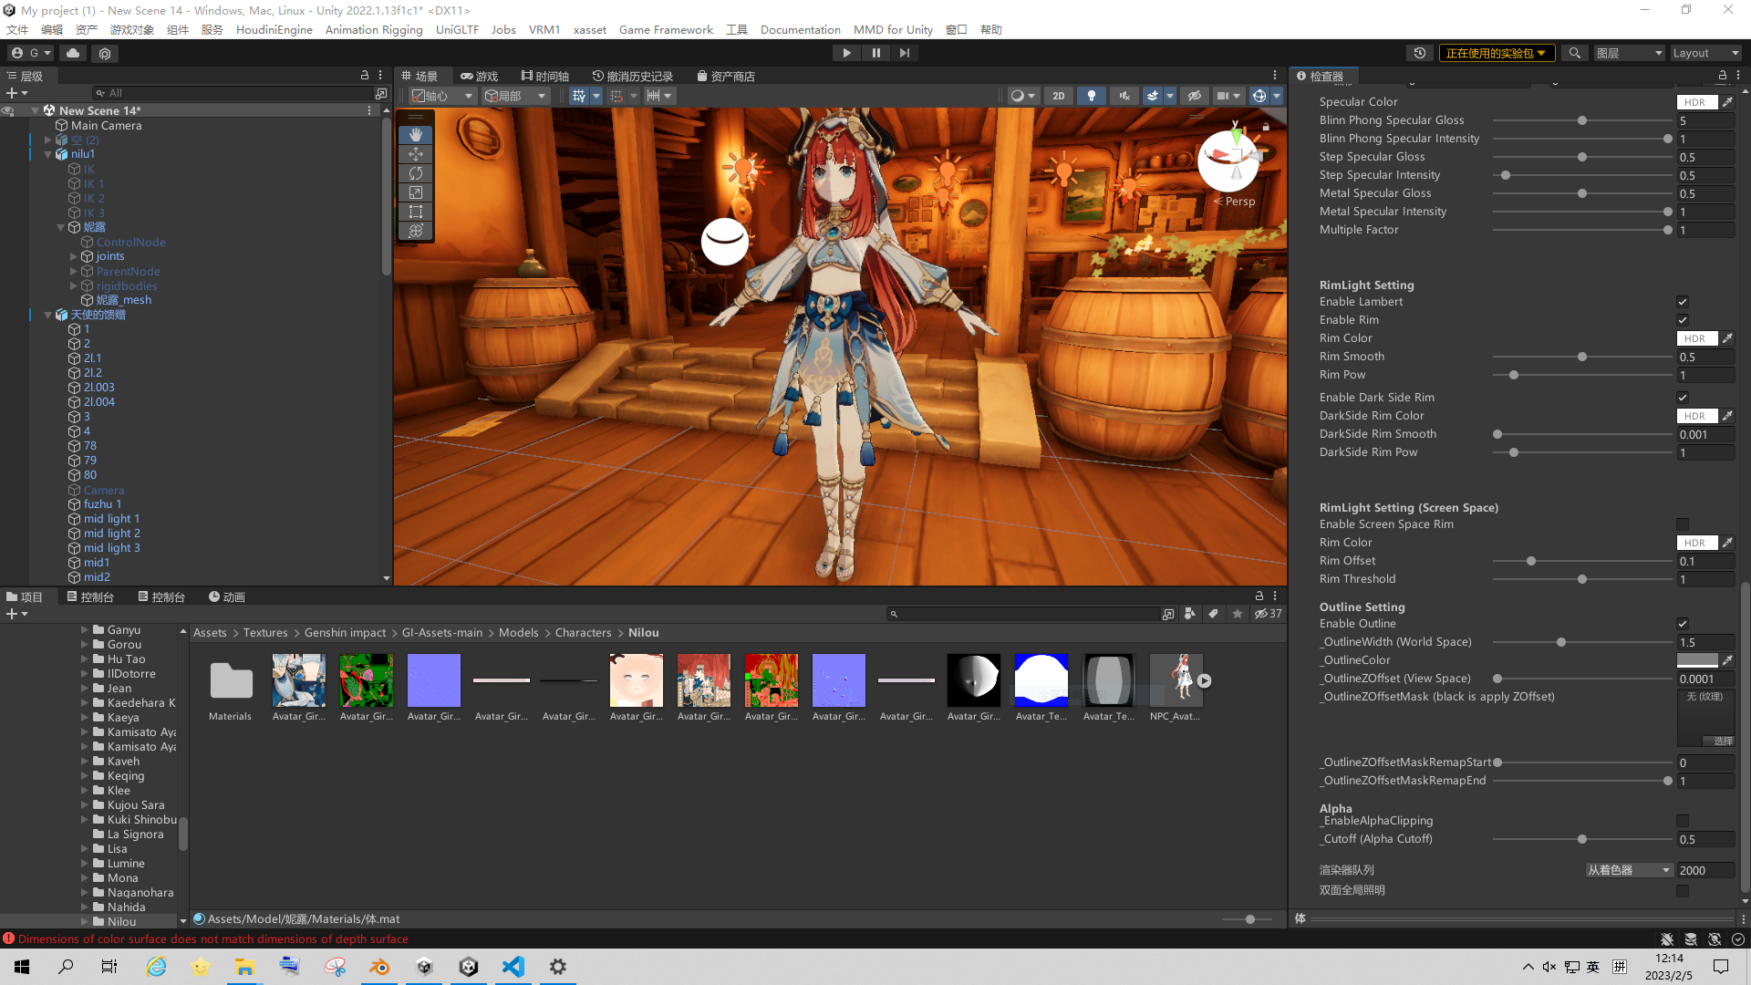The width and height of the screenshot is (1751, 985).
Task: Open the 局部 local/global dropdown
Action: coord(515,96)
